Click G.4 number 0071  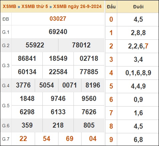(x=69, y=85)
